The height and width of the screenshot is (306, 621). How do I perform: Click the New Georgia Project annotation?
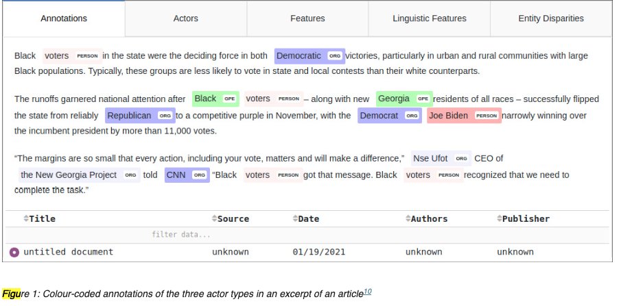(79, 175)
